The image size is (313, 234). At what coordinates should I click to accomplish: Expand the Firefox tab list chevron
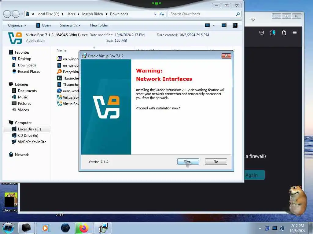pyautogui.click(x=253, y=19)
